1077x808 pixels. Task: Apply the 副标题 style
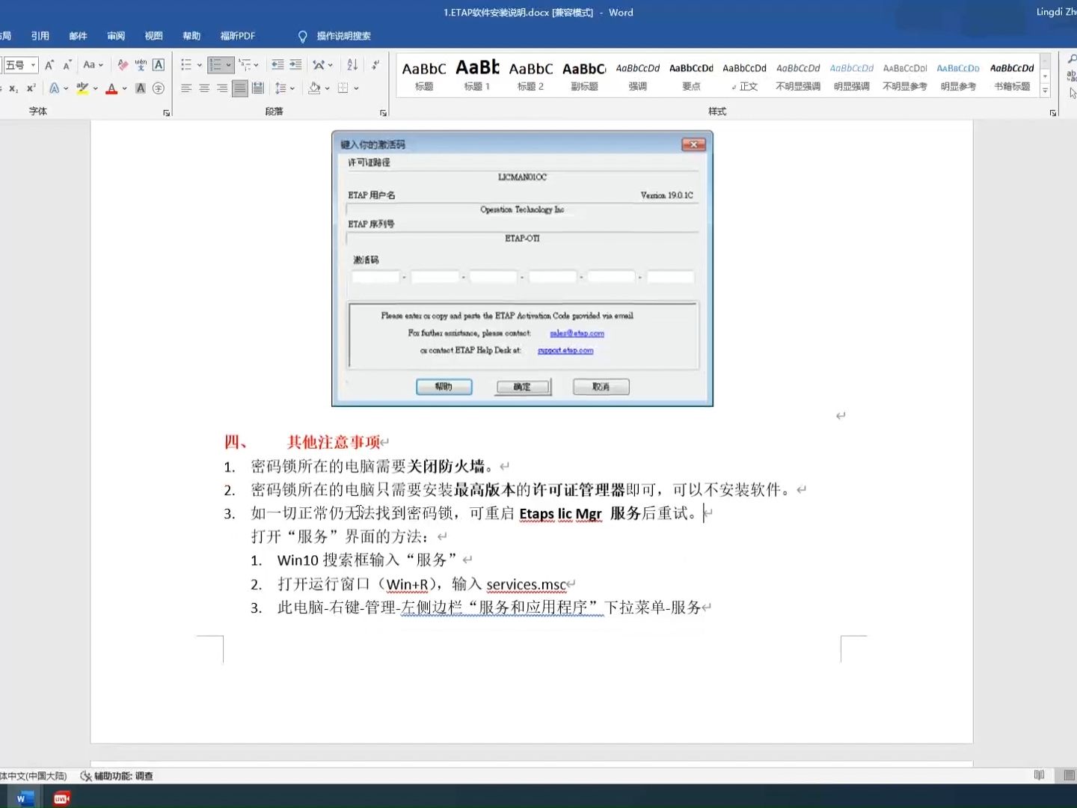(x=584, y=76)
